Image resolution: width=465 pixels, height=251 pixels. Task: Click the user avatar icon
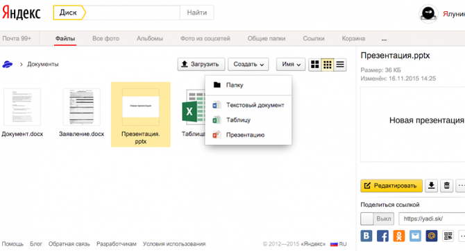click(x=428, y=14)
